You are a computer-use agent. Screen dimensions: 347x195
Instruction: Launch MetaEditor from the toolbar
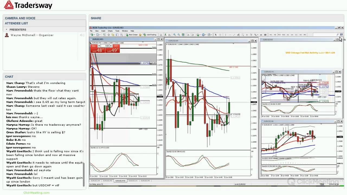pyautogui.click(x=140, y=35)
